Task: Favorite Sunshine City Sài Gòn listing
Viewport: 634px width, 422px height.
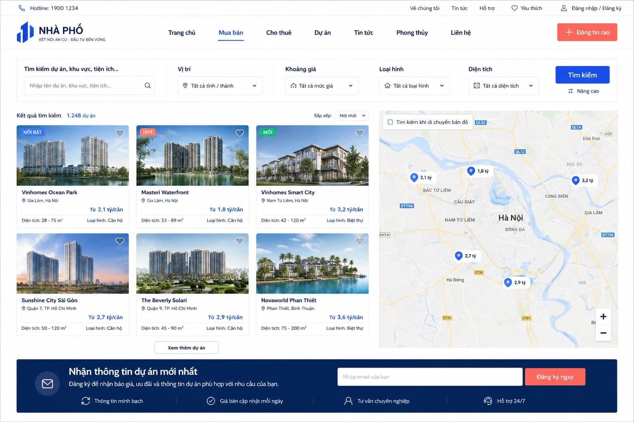Action: point(120,241)
